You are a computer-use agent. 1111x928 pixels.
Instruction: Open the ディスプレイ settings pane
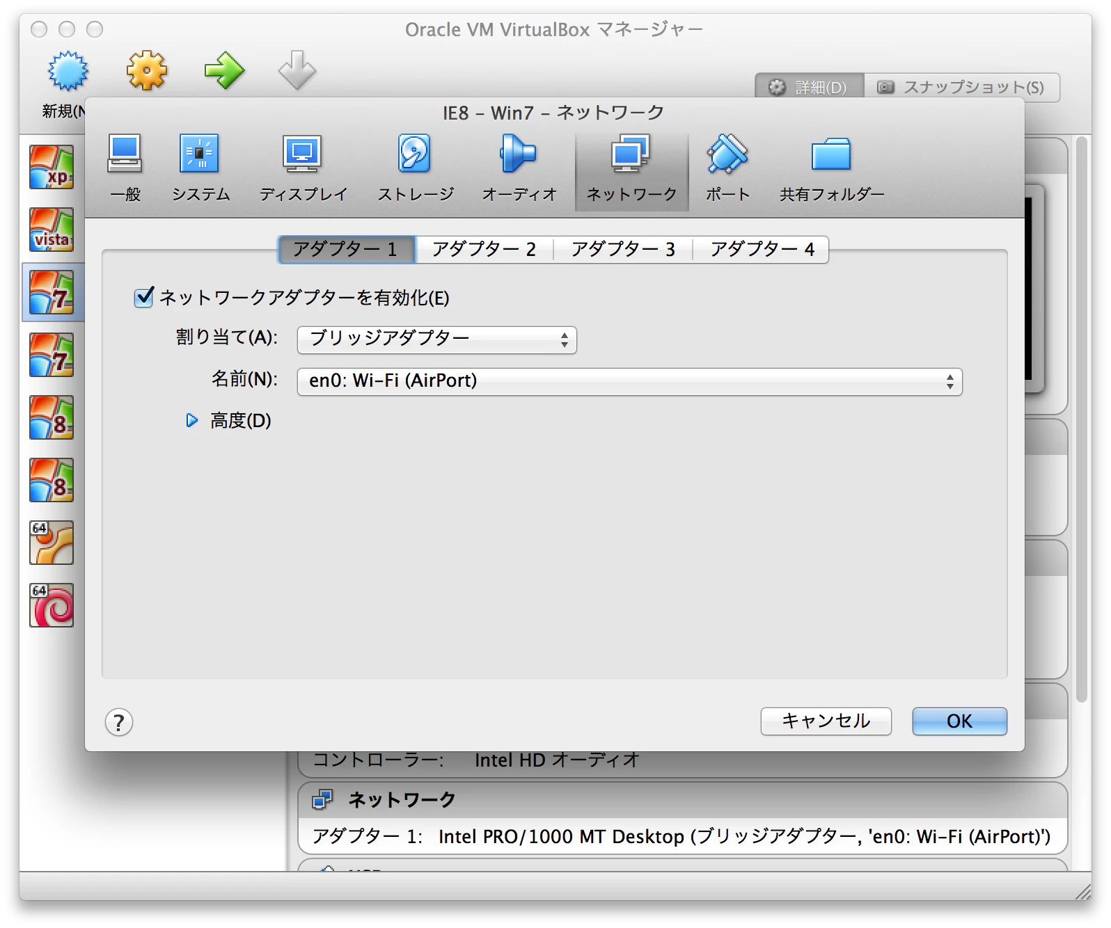(x=303, y=168)
